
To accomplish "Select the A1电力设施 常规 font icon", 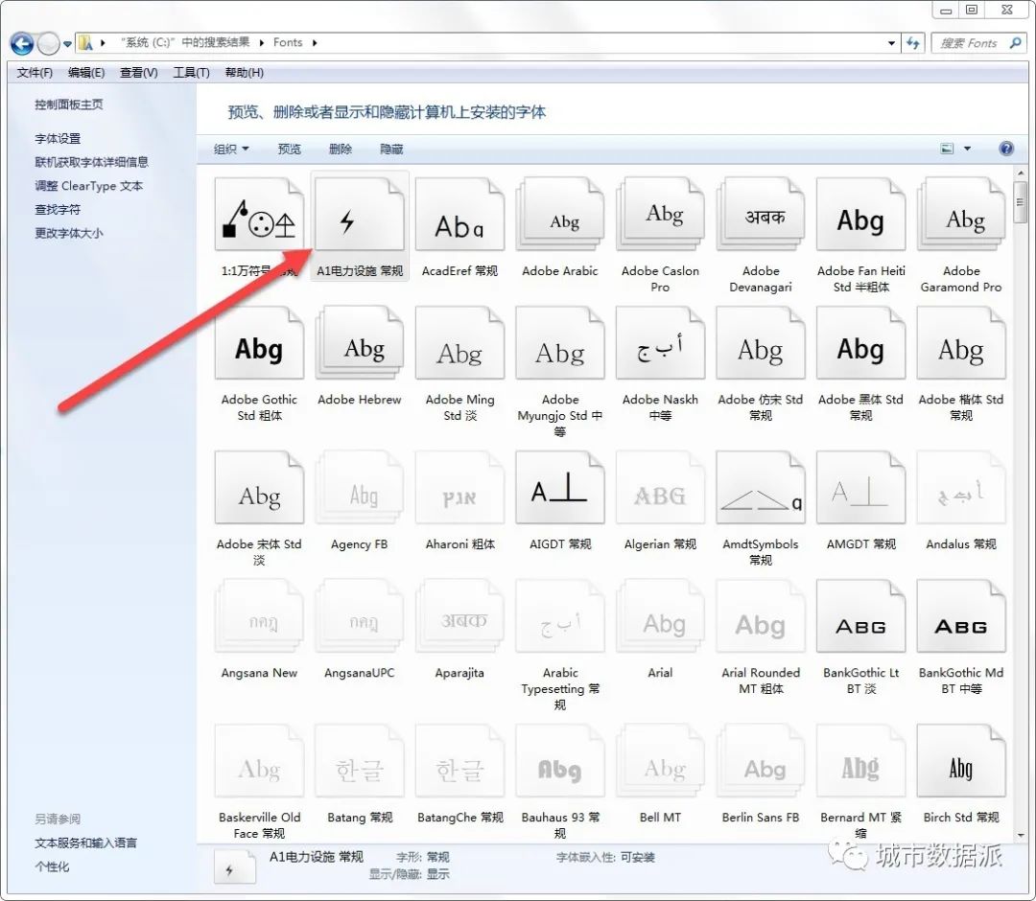I will point(360,214).
